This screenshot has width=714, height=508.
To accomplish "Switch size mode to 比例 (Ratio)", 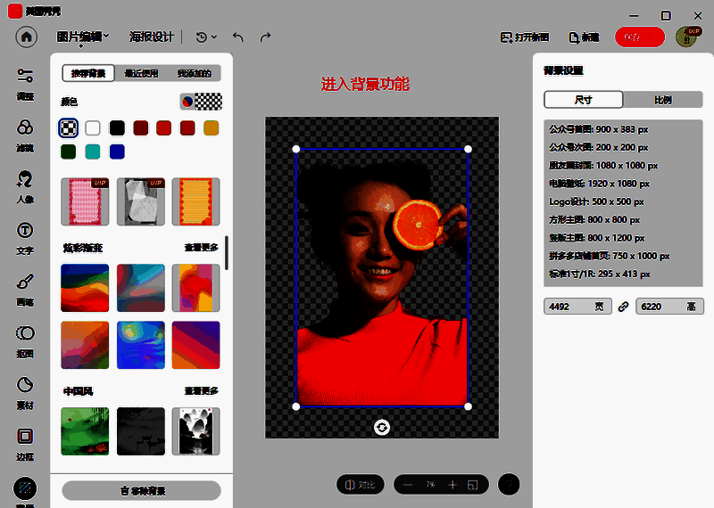I will pos(663,100).
